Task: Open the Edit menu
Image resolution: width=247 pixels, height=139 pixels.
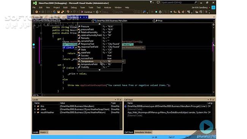Action: 41,7
